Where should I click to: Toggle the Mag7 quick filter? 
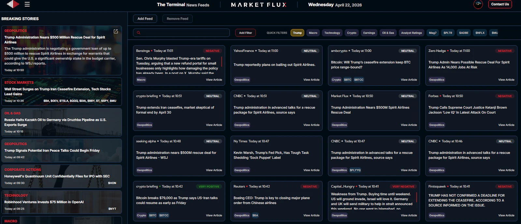coord(432,33)
